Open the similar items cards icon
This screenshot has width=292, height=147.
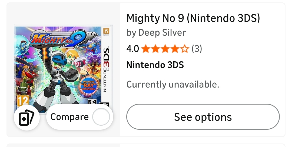26,118
